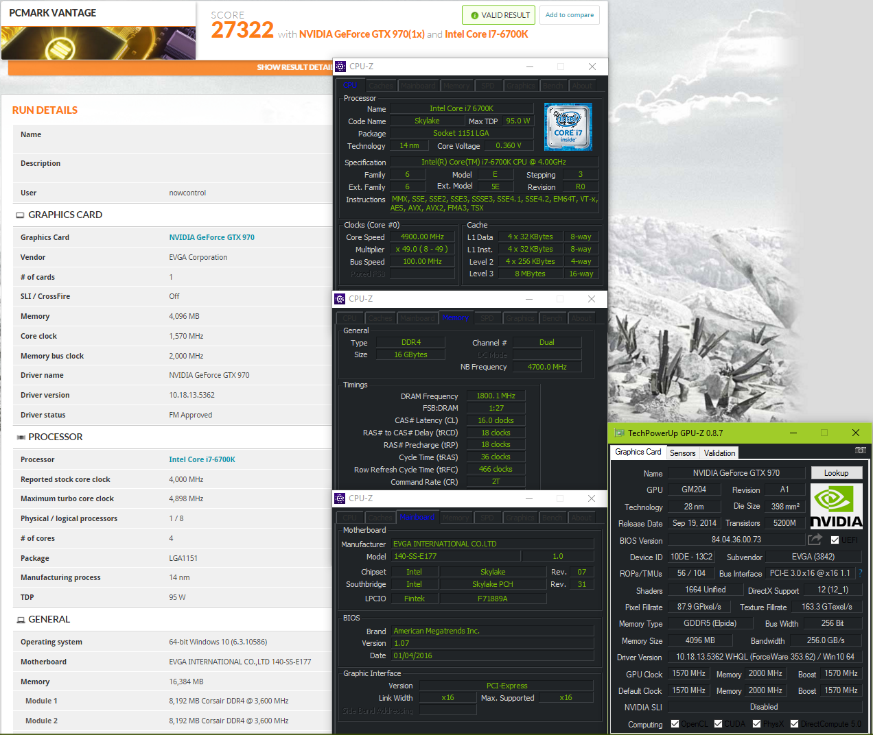Click the score value 27322
Viewport: 873px width, 735px height.
pyautogui.click(x=242, y=30)
